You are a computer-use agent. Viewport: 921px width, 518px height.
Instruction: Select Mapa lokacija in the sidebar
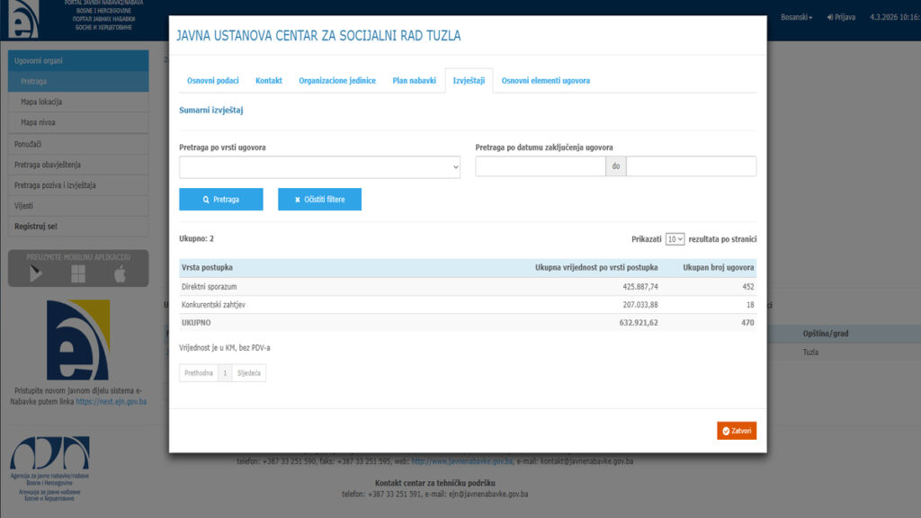pos(41,102)
